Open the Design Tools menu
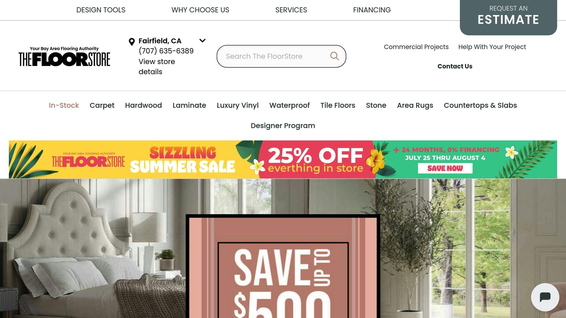 [101, 10]
